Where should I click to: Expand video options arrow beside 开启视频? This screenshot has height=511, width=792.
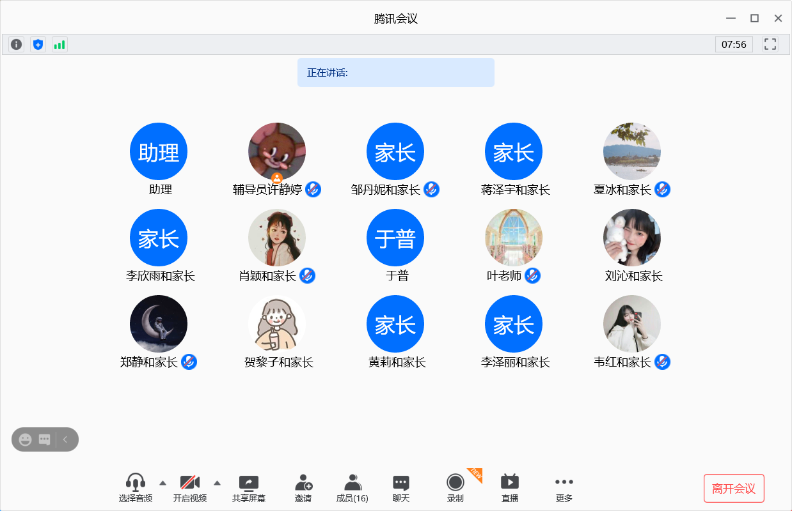pos(217,482)
